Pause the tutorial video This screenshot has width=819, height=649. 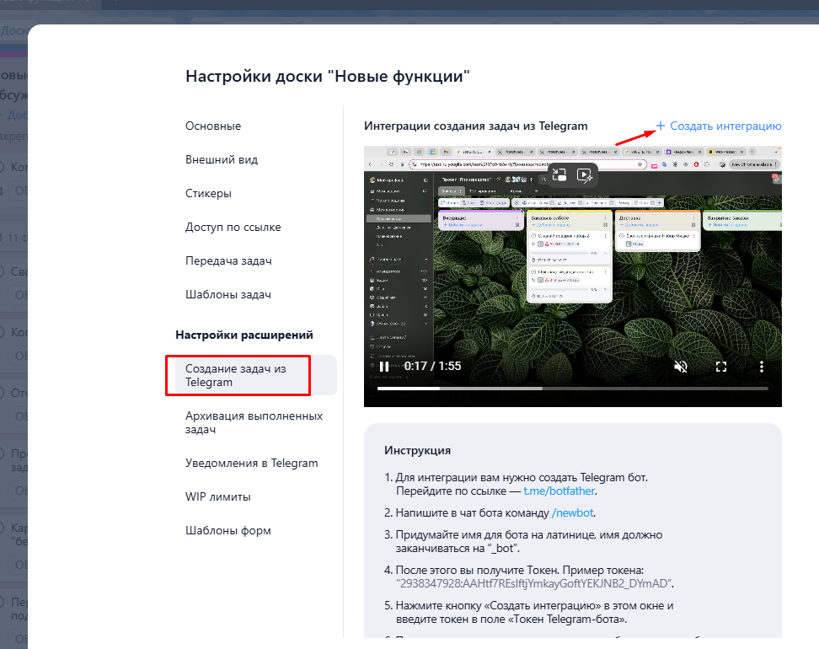click(x=384, y=367)
